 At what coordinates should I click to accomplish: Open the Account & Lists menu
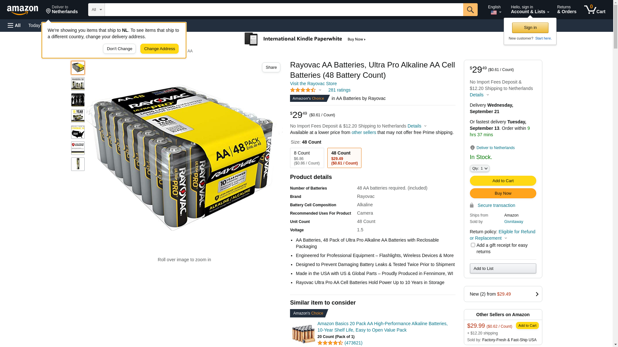(530, 10)
